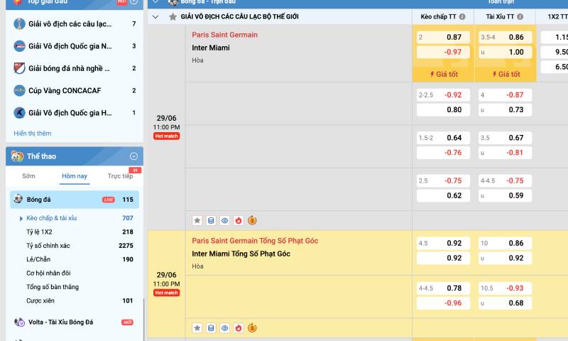Open the Cúp Vàng CONCACAF league entry
Screen dimensions: 568x341
(75, 91)
